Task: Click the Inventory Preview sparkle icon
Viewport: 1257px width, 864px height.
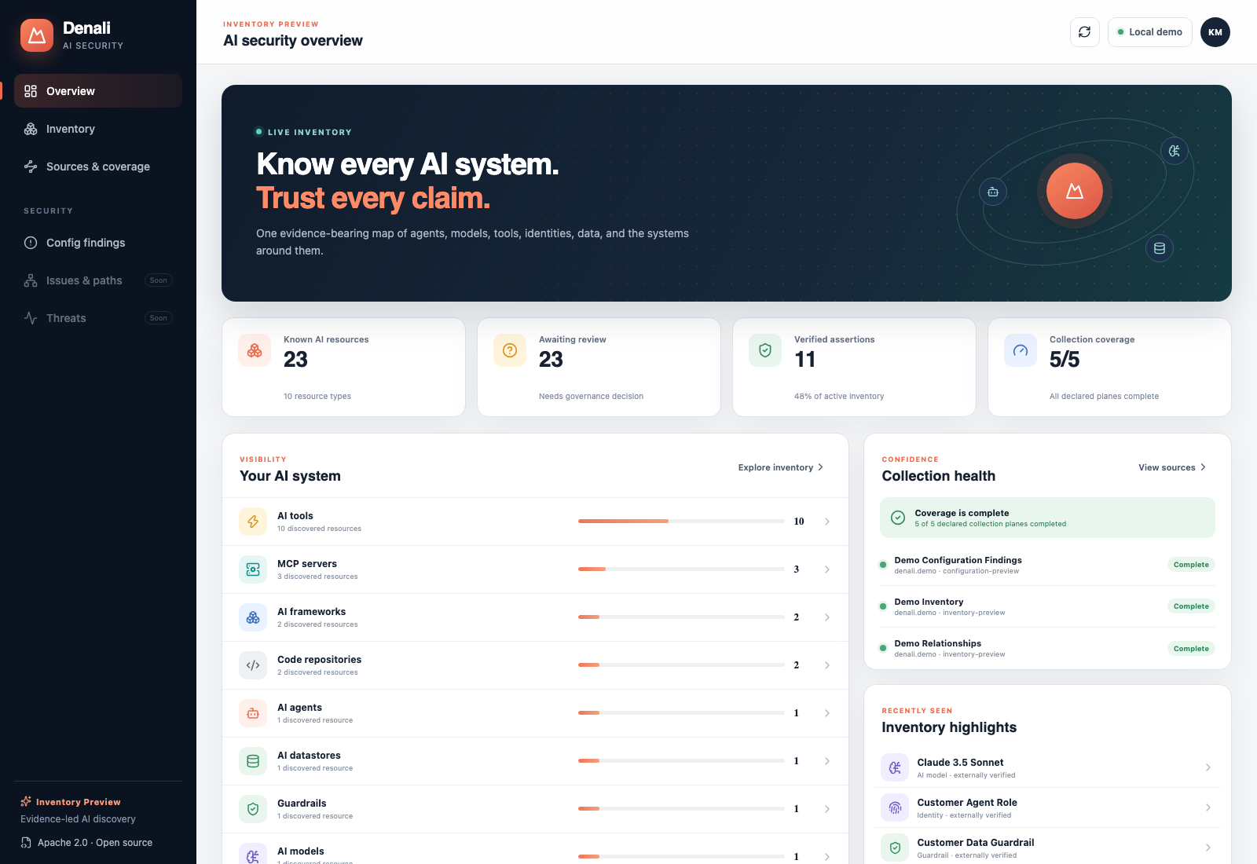Action: coord(26,801)
